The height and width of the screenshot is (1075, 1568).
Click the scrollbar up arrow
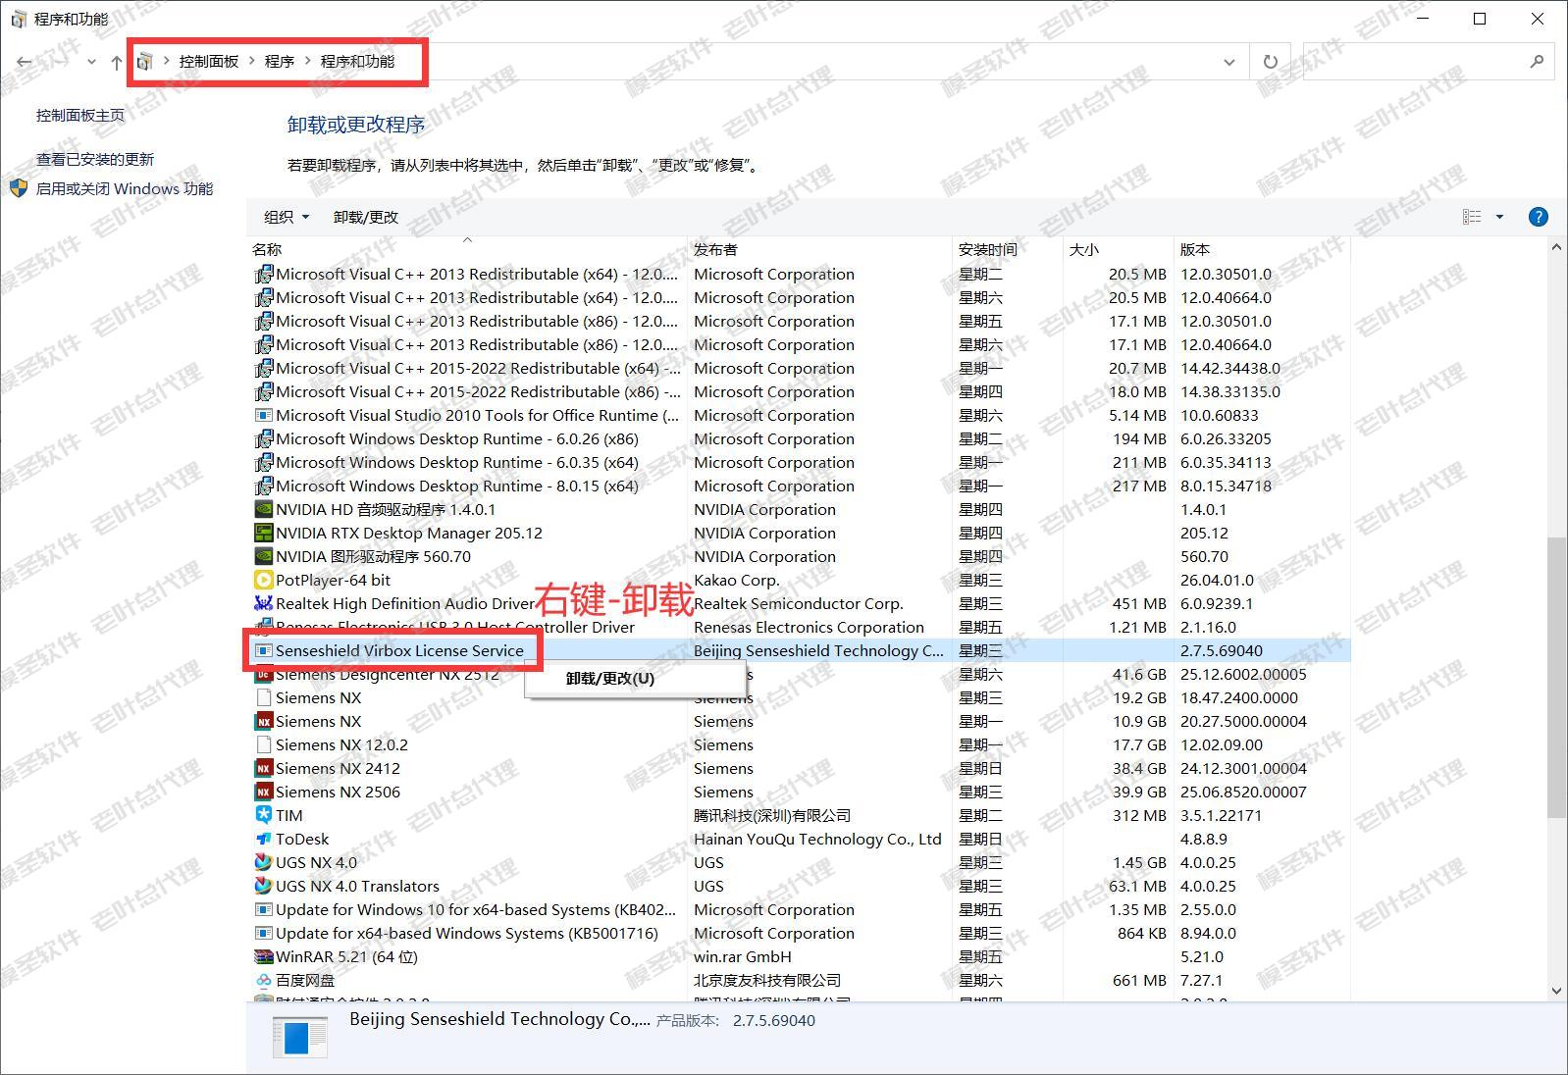click(1556, 248)
